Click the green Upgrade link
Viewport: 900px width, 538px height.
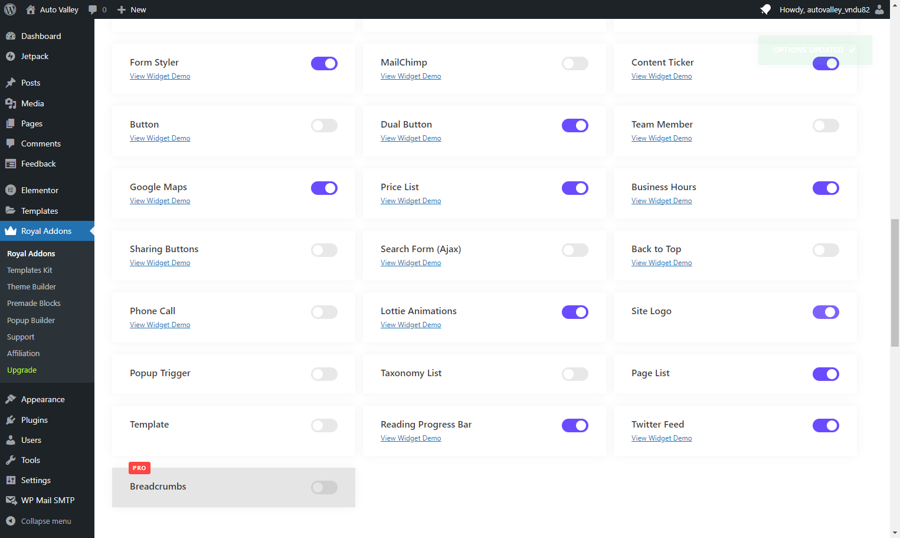pos(22,370)
